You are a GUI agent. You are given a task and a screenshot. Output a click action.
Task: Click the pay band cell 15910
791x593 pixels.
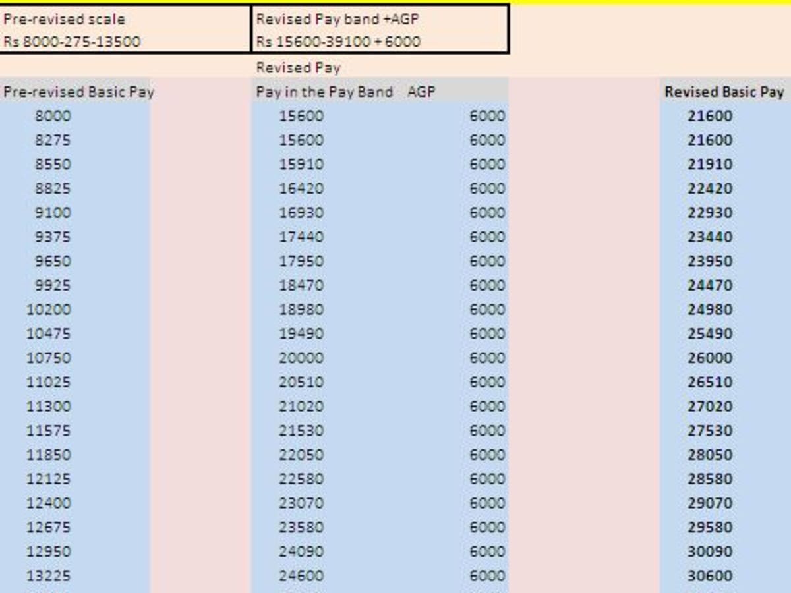(x=301, y=164)
